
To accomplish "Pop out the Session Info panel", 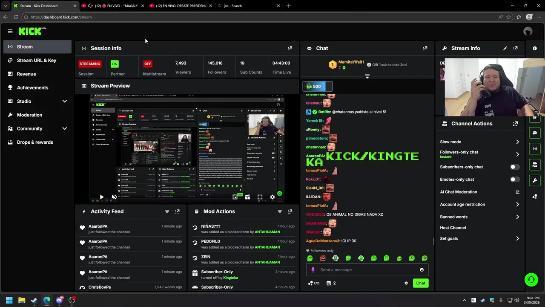I will click(x=290, y=48).
